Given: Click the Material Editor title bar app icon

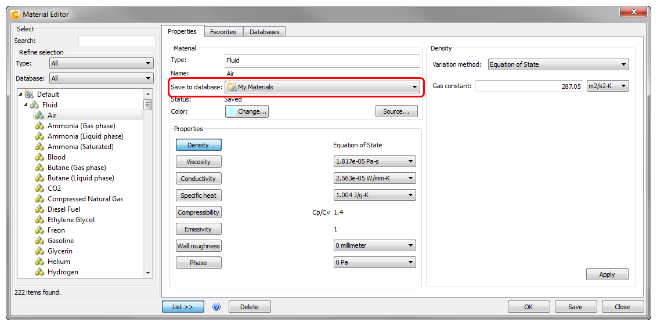Looking at the screenshot, I should point(15,15).
